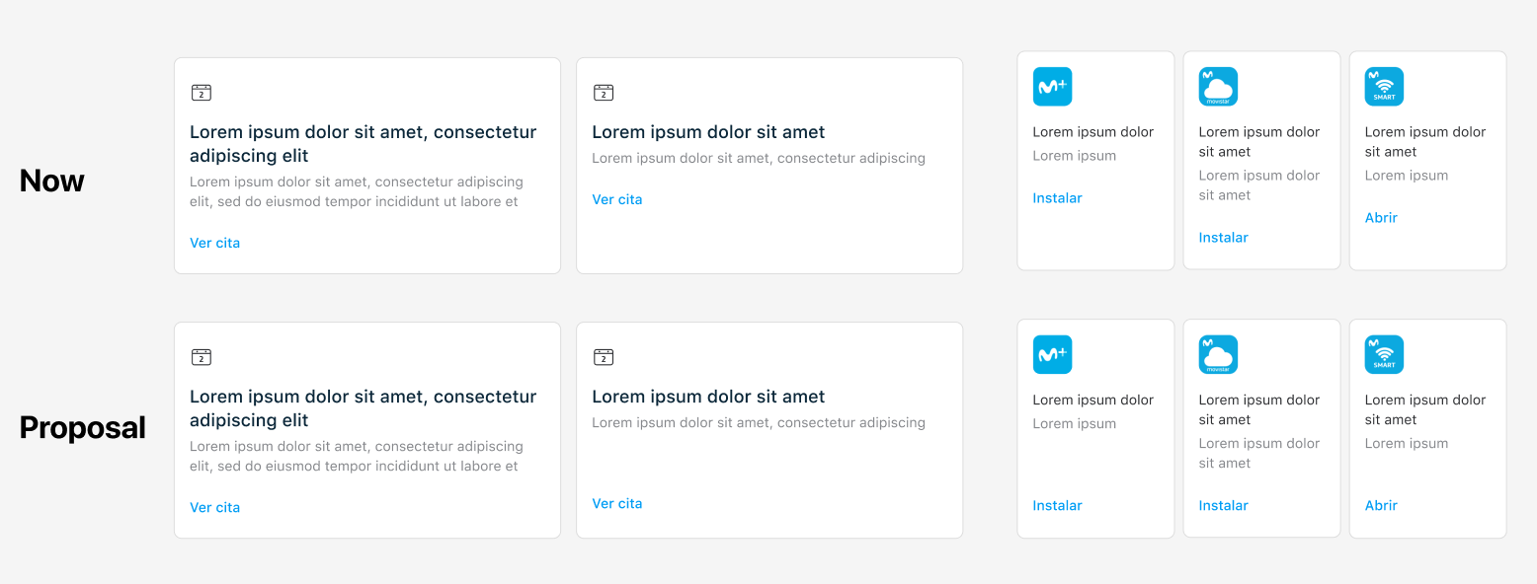Click the Movistar Smart WiFi icon in Now row
This screenshot has height=584, width=1537.
[x=1384, y=86]
